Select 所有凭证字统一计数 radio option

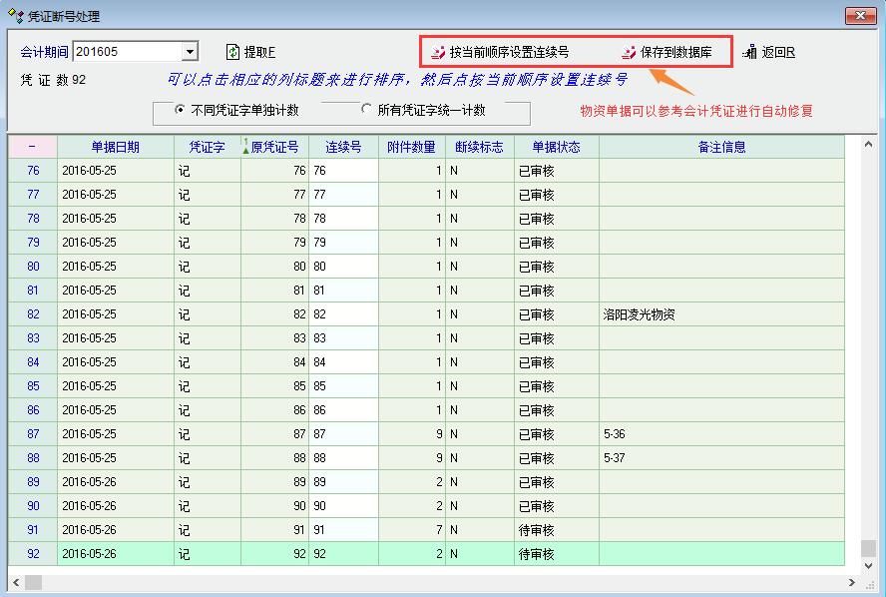(x=366, y=110)
